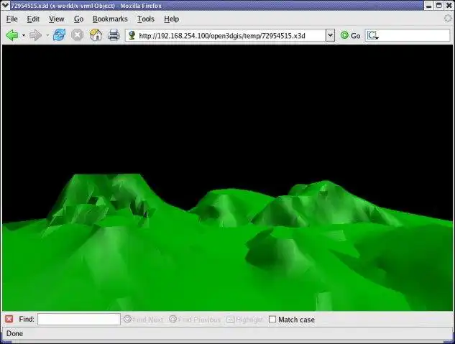Maximize the Firefox window
Screen dimensions: 455x344
(439, 6)
